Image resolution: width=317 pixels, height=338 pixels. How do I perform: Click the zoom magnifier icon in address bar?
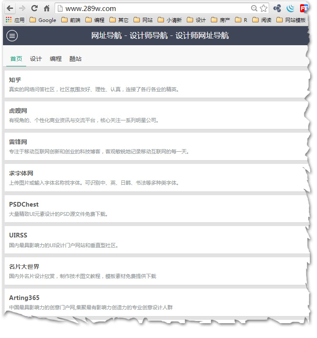(254, 8)
